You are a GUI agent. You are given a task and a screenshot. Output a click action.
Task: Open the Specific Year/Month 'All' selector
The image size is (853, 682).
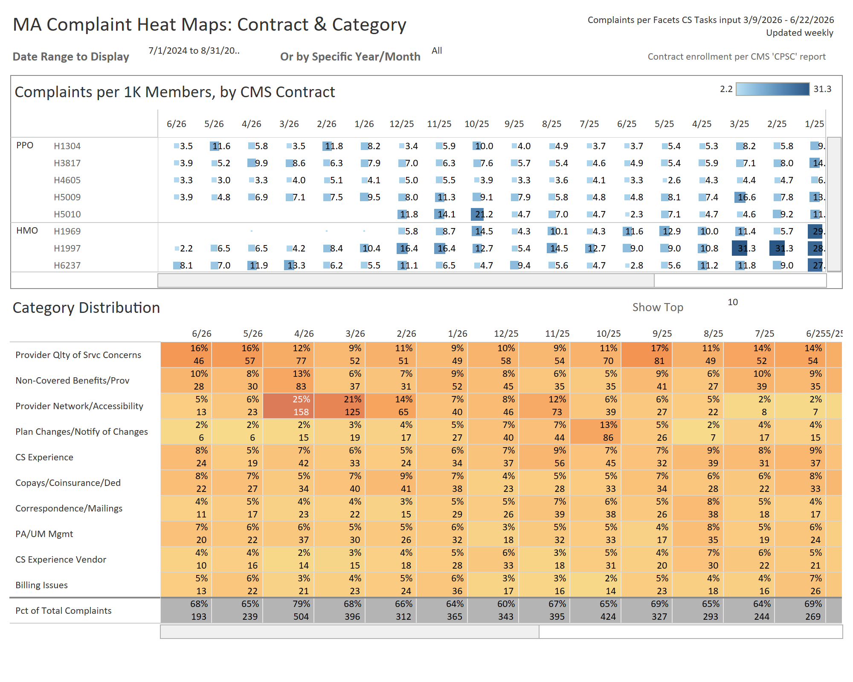[x=437, y=51]
